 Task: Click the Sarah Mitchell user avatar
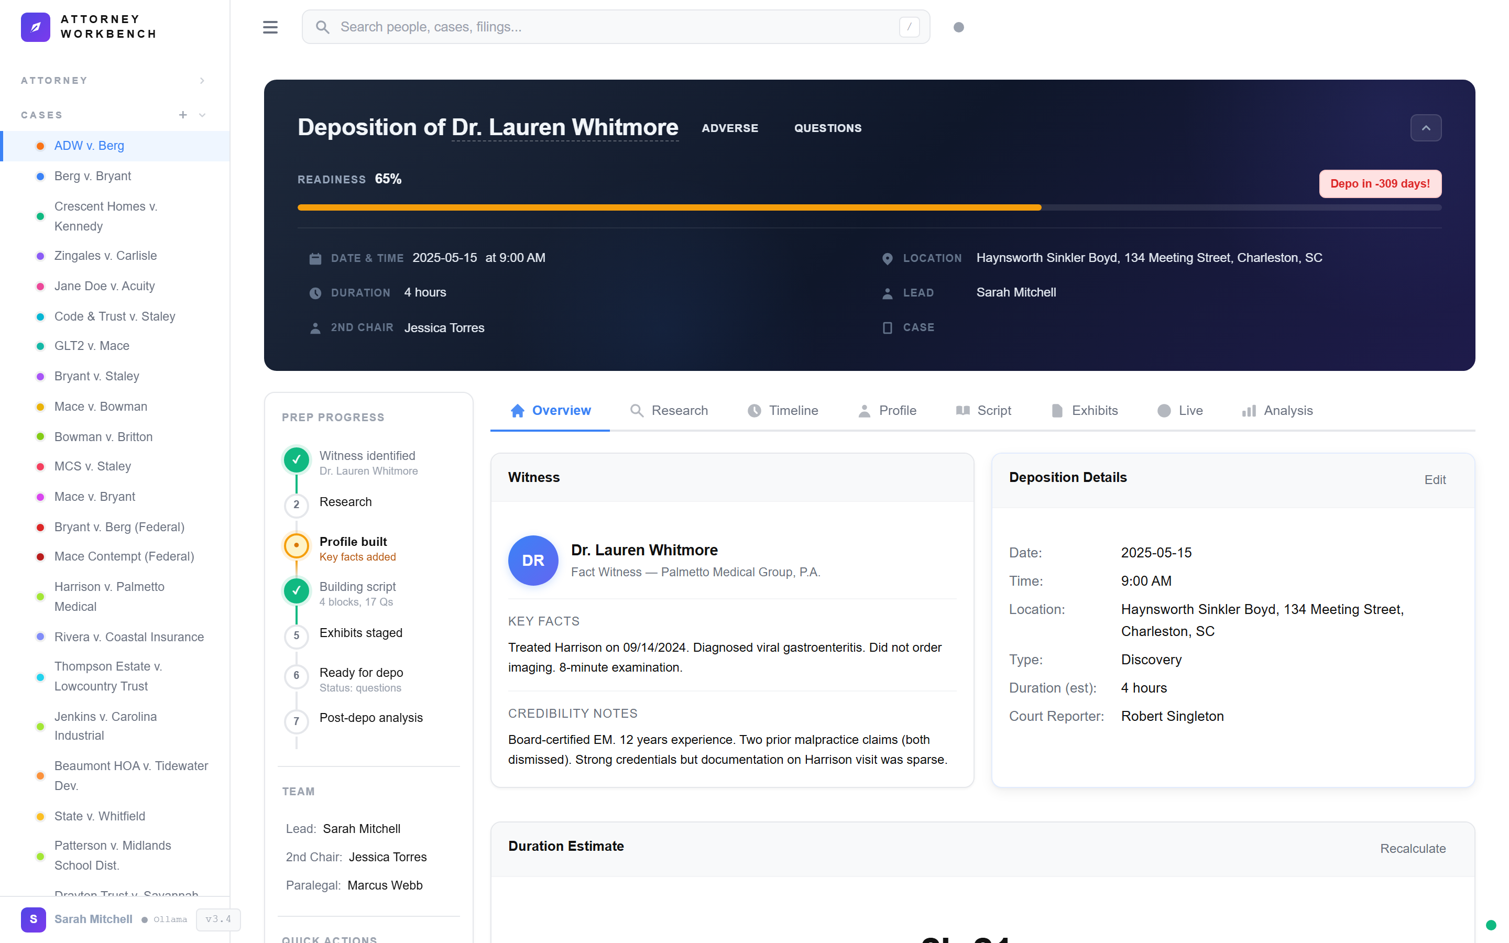pyautogui.click(x=33, y=919)
